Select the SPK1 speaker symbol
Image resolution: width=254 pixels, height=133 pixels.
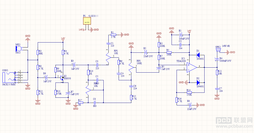218,50
